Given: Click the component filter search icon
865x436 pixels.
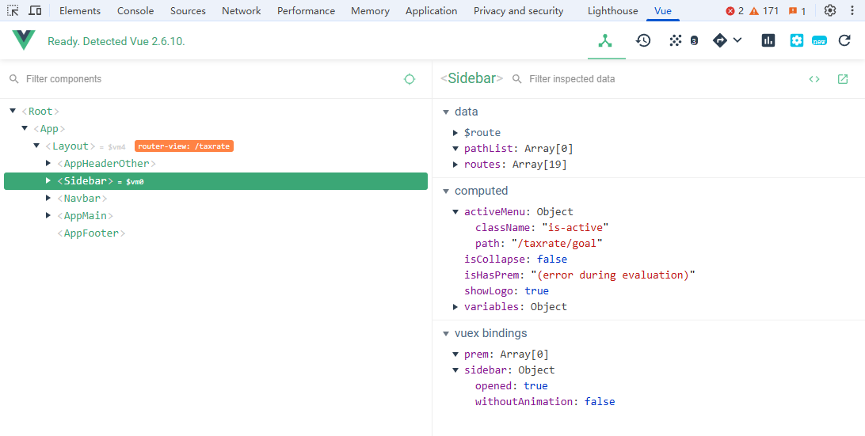Looking at the screenshot, I should pyautogui.click(x=14, y=79).
